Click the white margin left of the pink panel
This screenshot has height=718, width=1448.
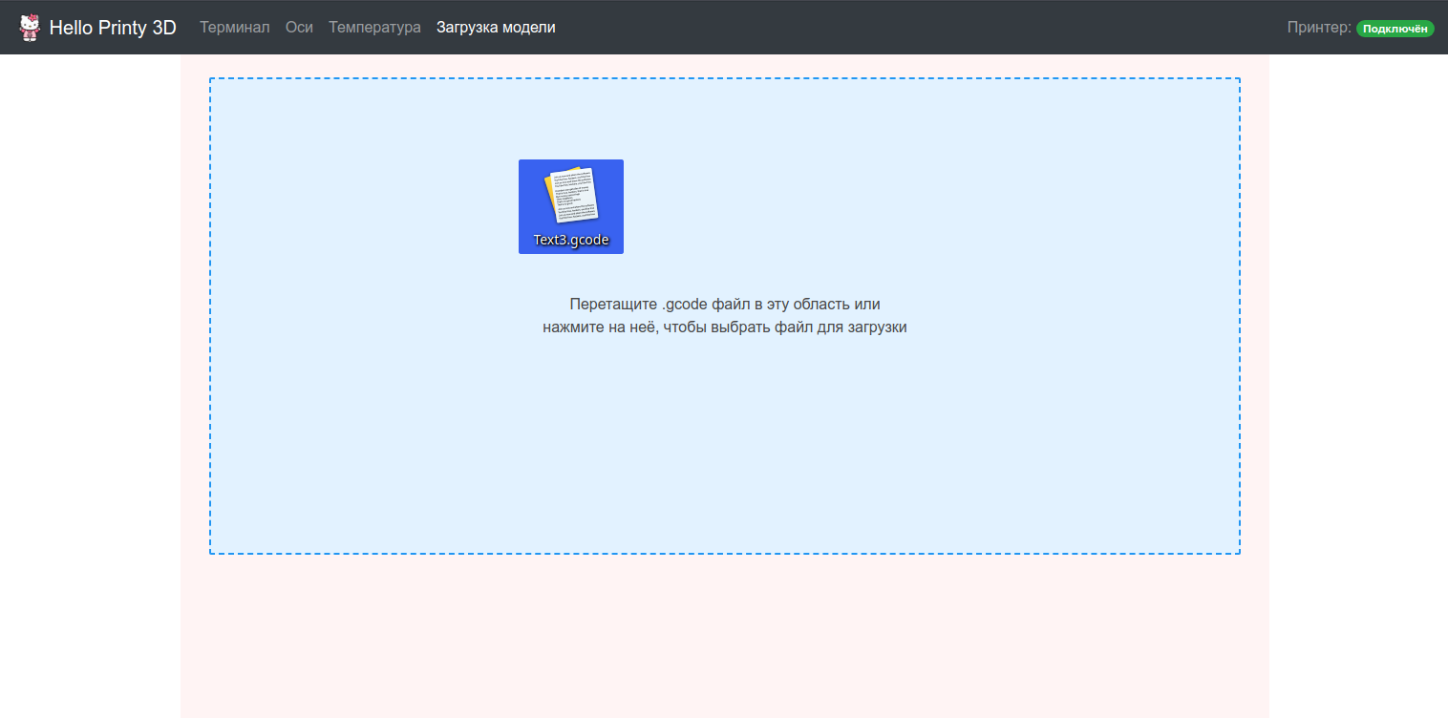pos(90,382)
